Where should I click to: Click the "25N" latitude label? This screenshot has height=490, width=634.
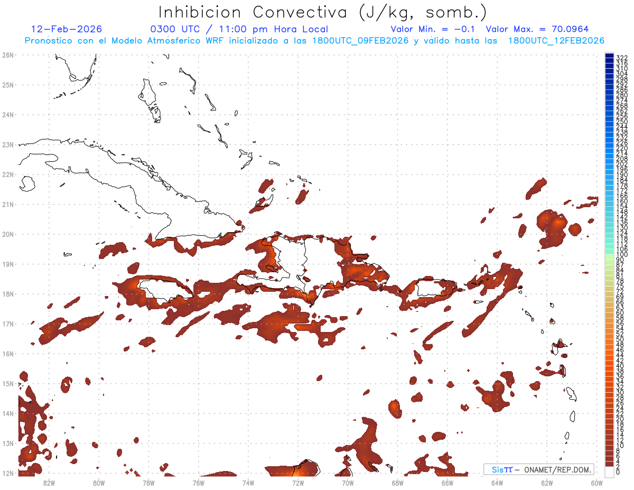click(8, 85)
